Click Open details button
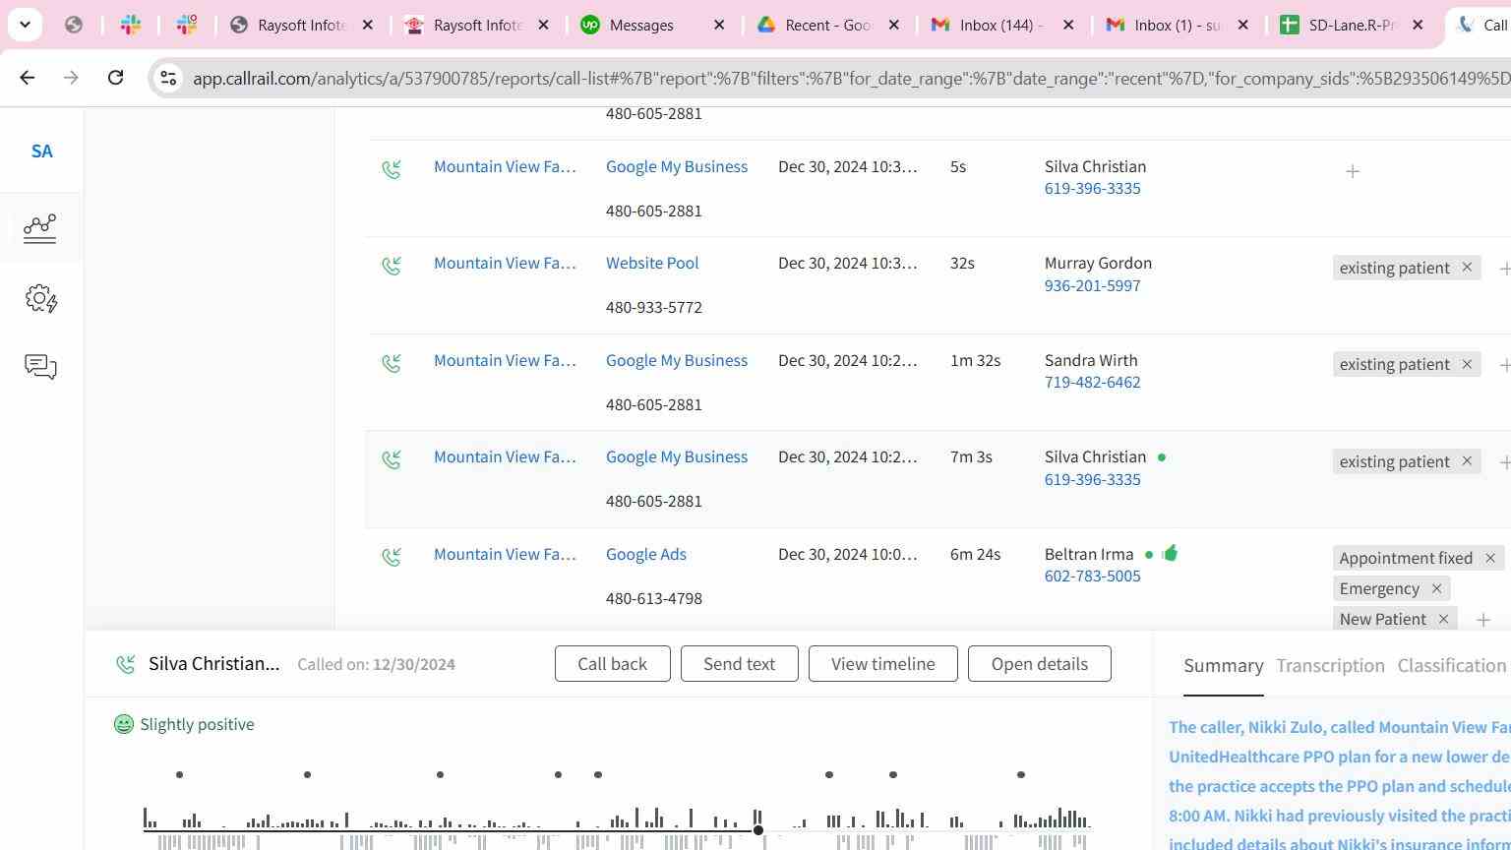Viewport: 1511px width, 850px height. coord(1039,664)
